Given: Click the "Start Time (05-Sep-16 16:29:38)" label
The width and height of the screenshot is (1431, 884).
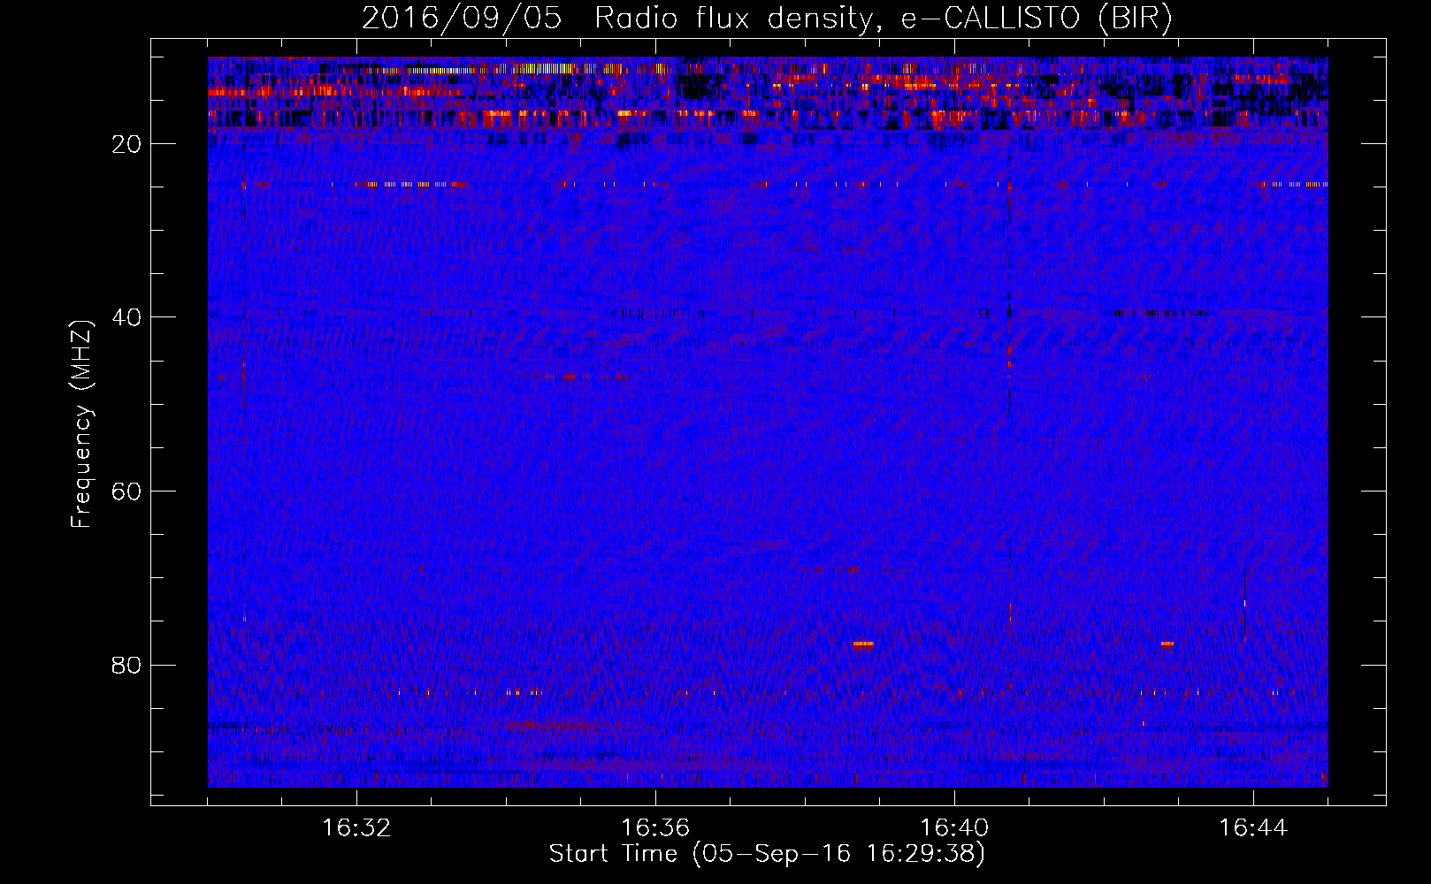Looking at the screenshot, I should (767, 854).
